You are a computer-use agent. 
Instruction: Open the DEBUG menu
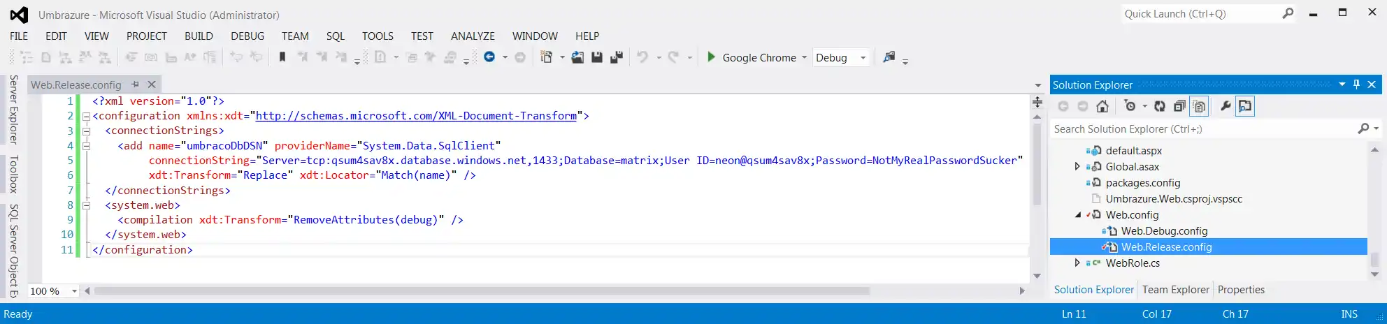[x=247, y=36]
